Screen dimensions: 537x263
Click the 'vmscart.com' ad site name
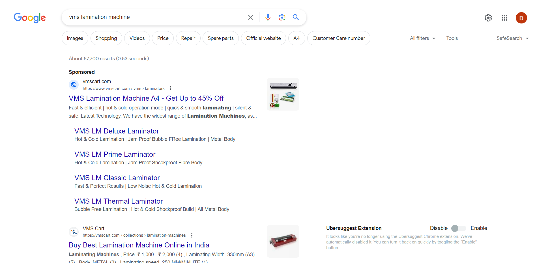97,81
